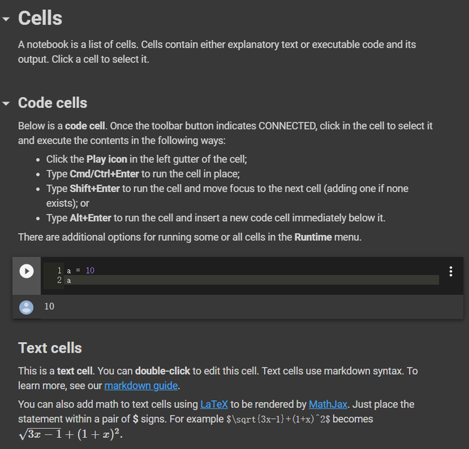This screenshot has width=469, height=449.
Task: Click the Code cells heading text
Action: [x=53, y=103]
